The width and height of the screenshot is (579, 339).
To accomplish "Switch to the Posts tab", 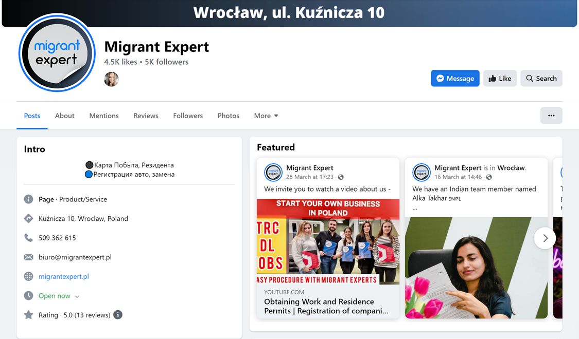I will (32, 116).
